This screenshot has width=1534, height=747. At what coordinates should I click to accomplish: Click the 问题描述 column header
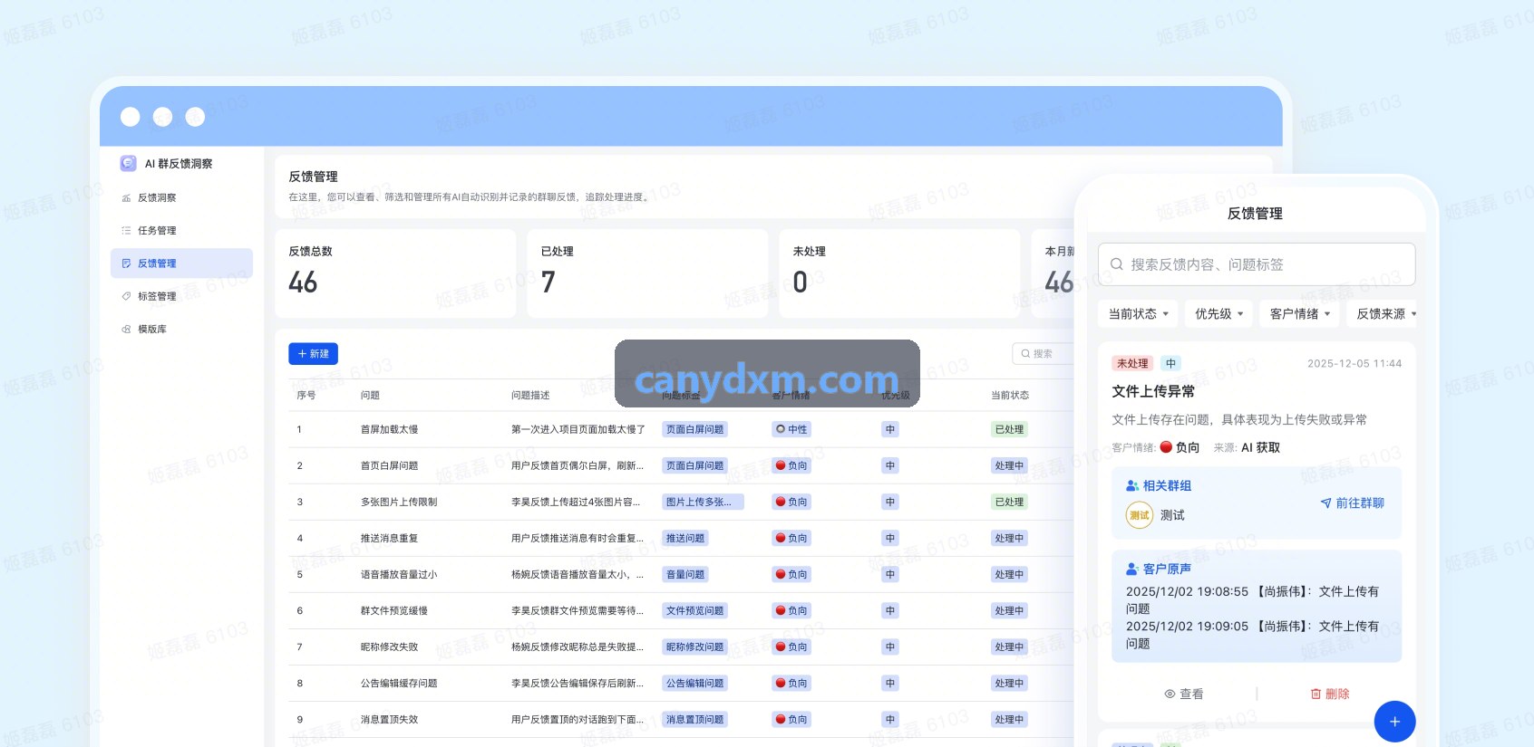click(530, 396)
